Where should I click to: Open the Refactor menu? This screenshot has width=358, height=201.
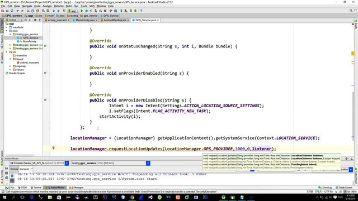click(59, 6)
